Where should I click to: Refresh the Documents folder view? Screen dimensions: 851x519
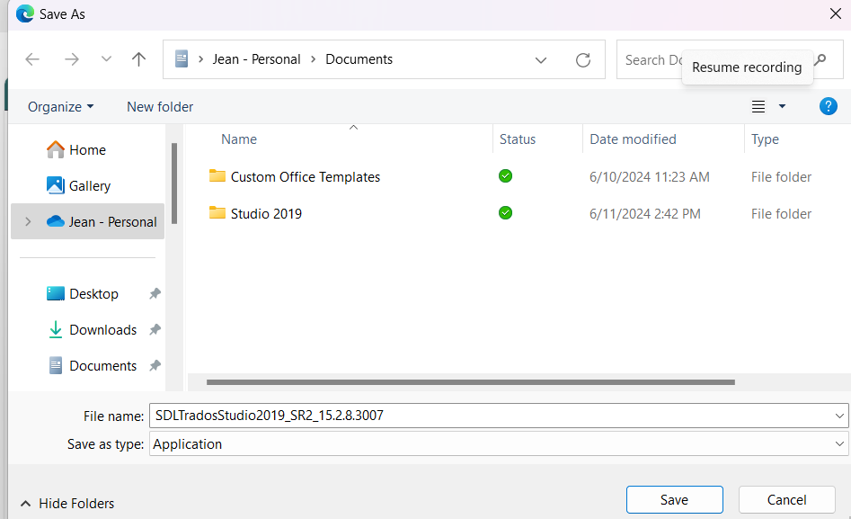pyautogui.click(x=583, y=59)
